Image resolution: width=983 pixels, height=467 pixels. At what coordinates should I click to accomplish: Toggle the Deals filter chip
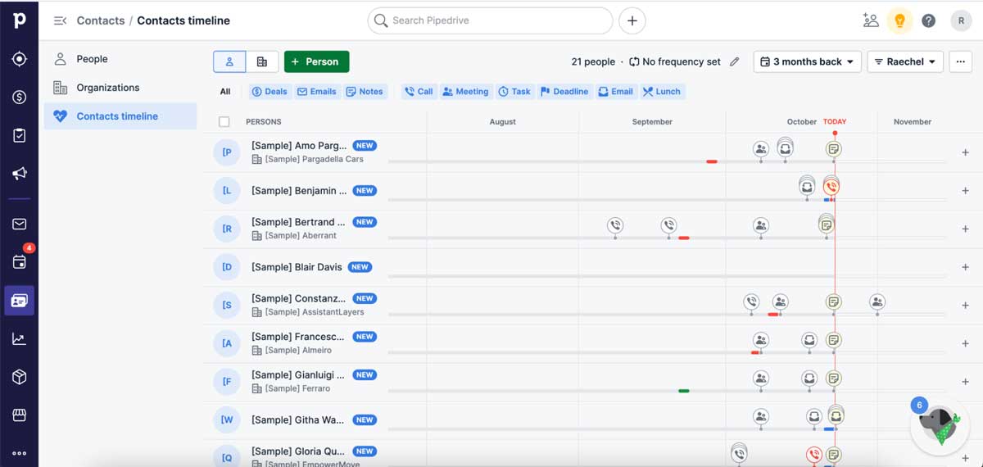[x=270, y=92]
